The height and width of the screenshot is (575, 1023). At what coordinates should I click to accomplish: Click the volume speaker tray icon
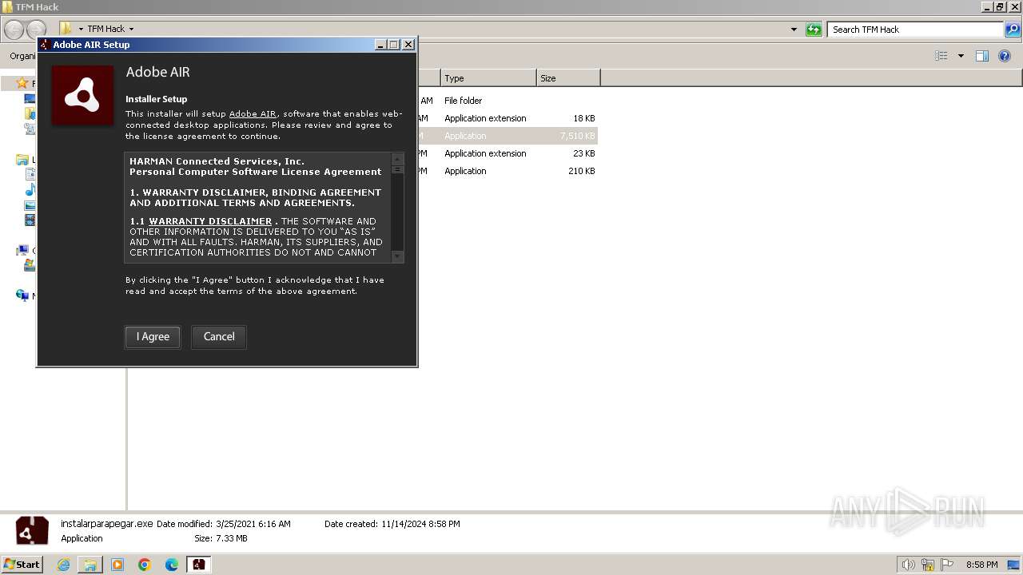tap(908, 565)
